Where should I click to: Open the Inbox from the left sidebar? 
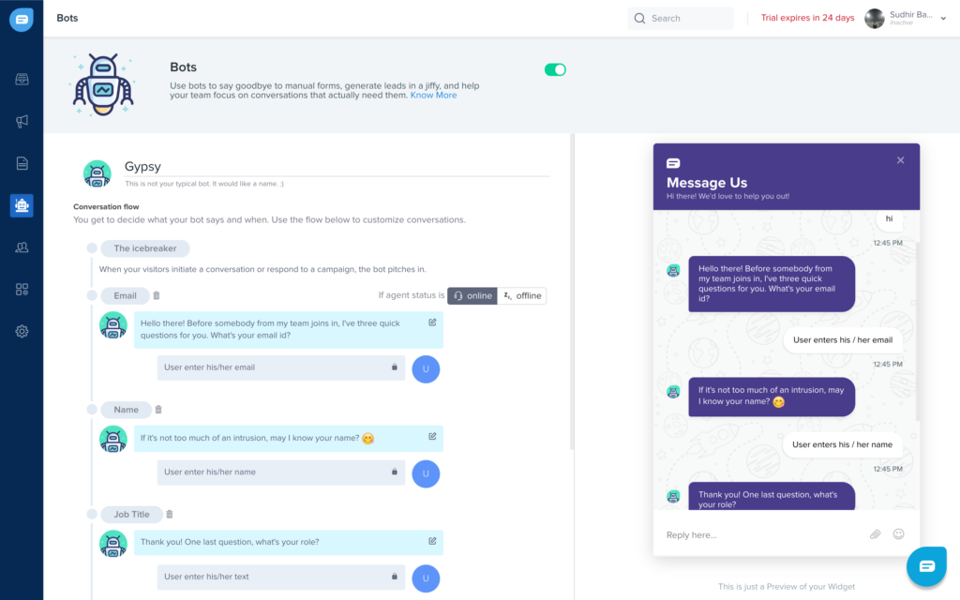tap(21, 80)
